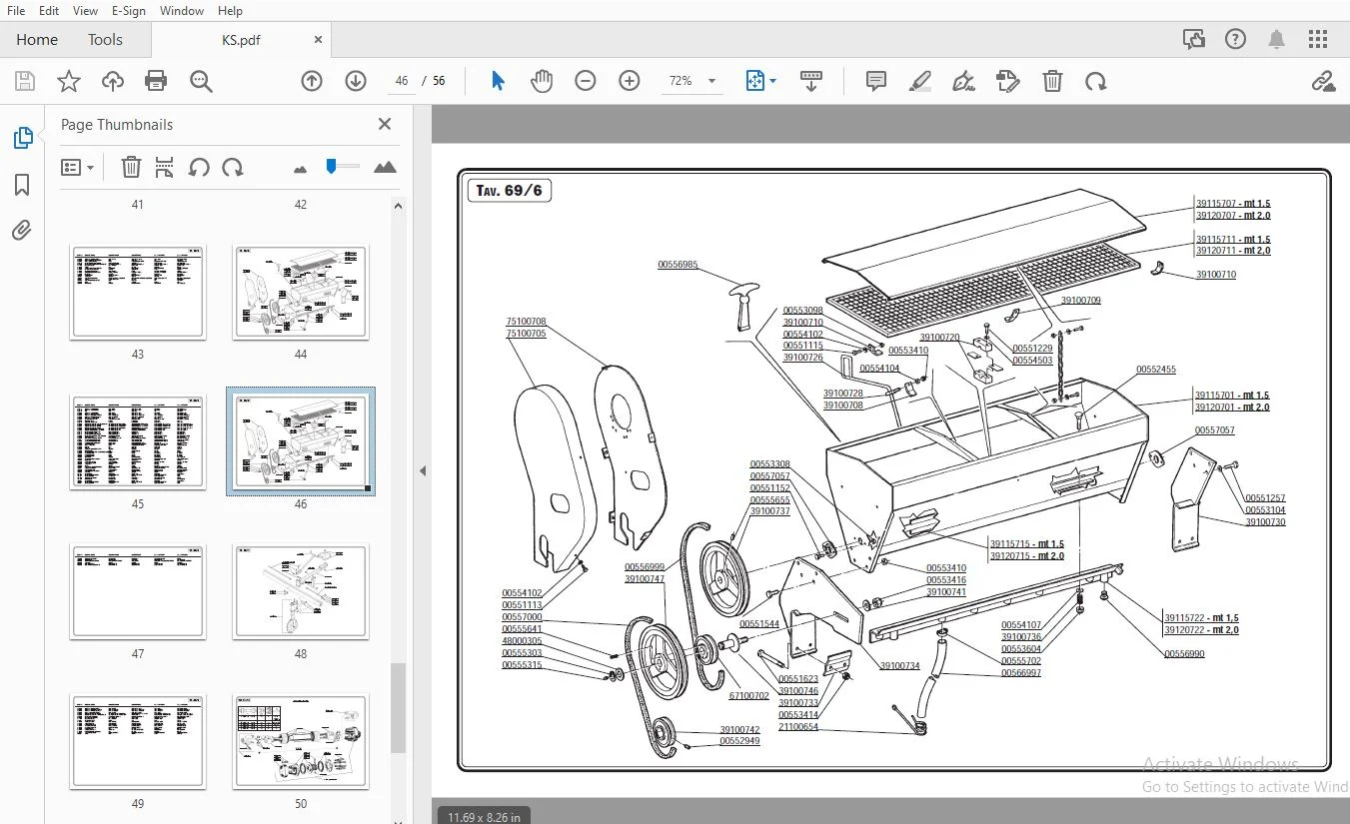The image size is (1350, 824).
Task: Open the Bookmarks side panel
Action: pyautogui.click(x=22, y=185)
